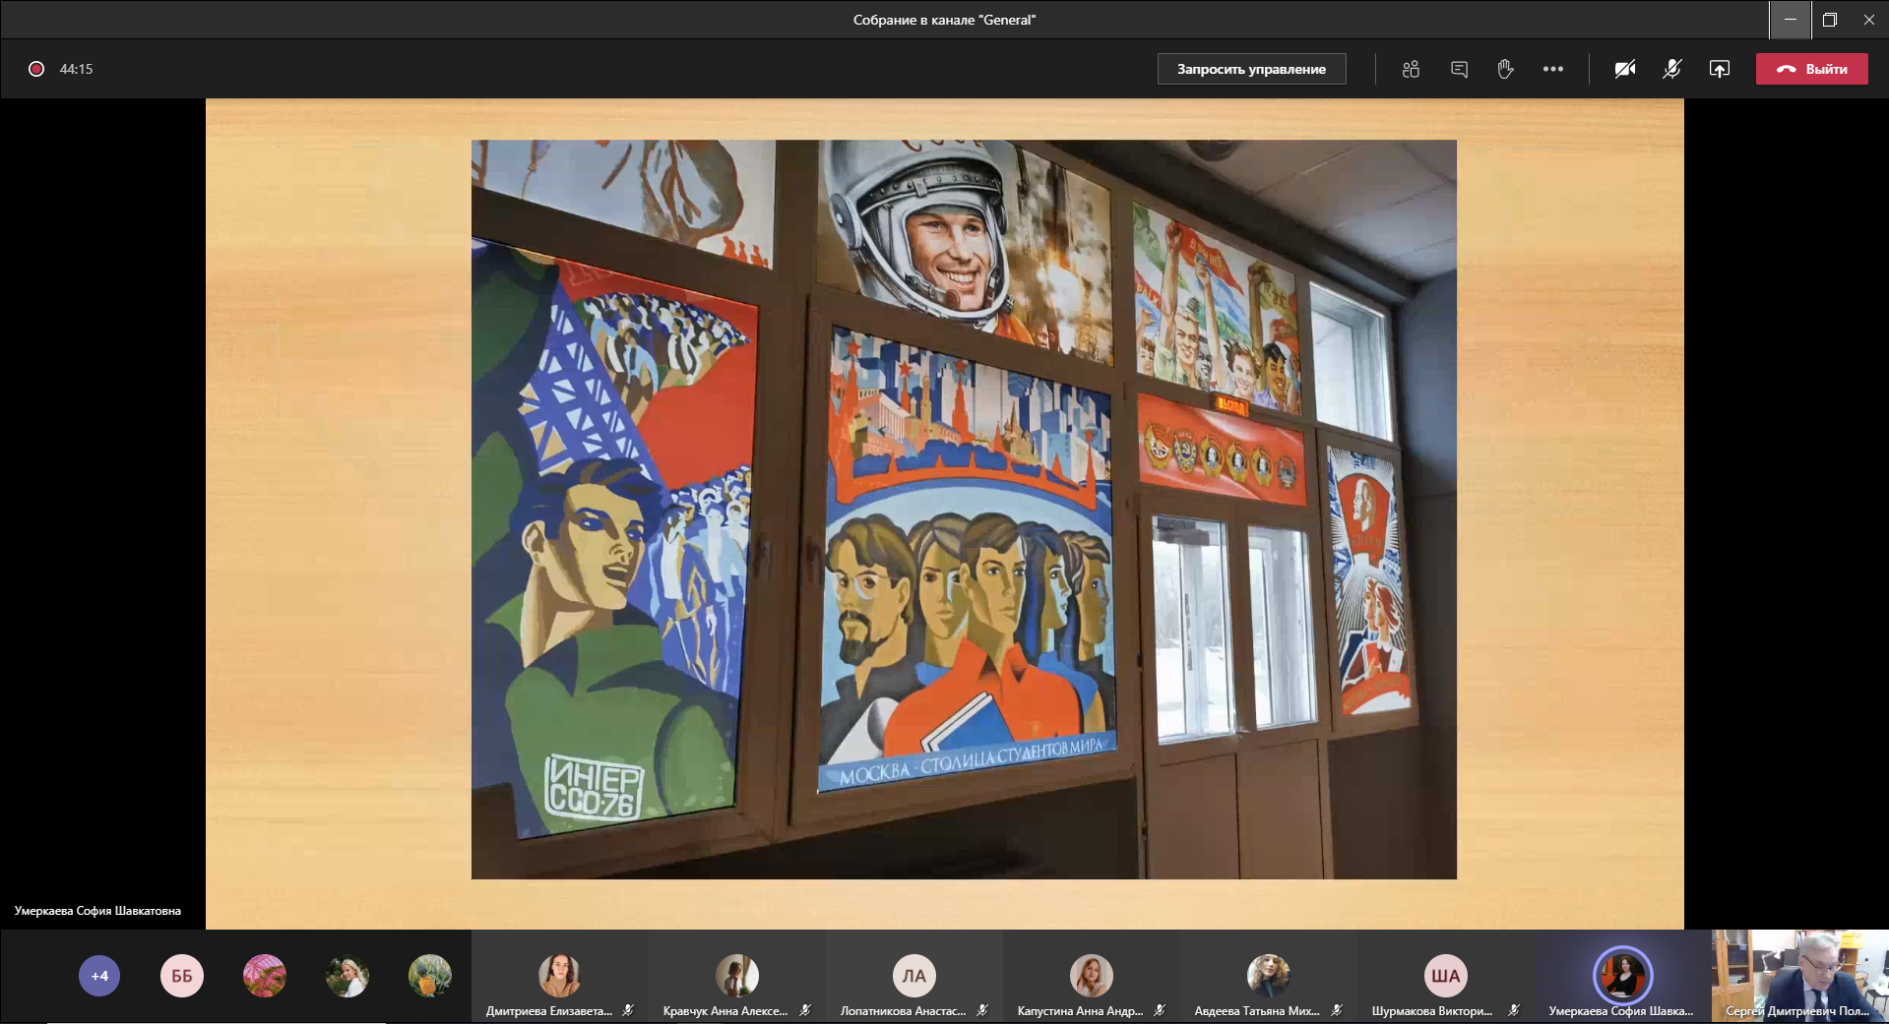Select Дмитриева Елизавета participant tile
This screenshot has height=1024, width=1889.
559,978
